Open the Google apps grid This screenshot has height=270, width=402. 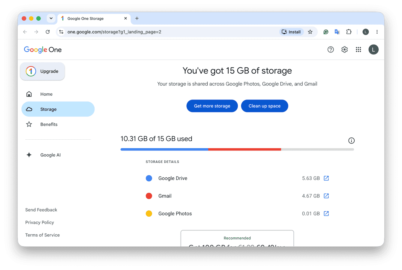[x=358, y=49]
